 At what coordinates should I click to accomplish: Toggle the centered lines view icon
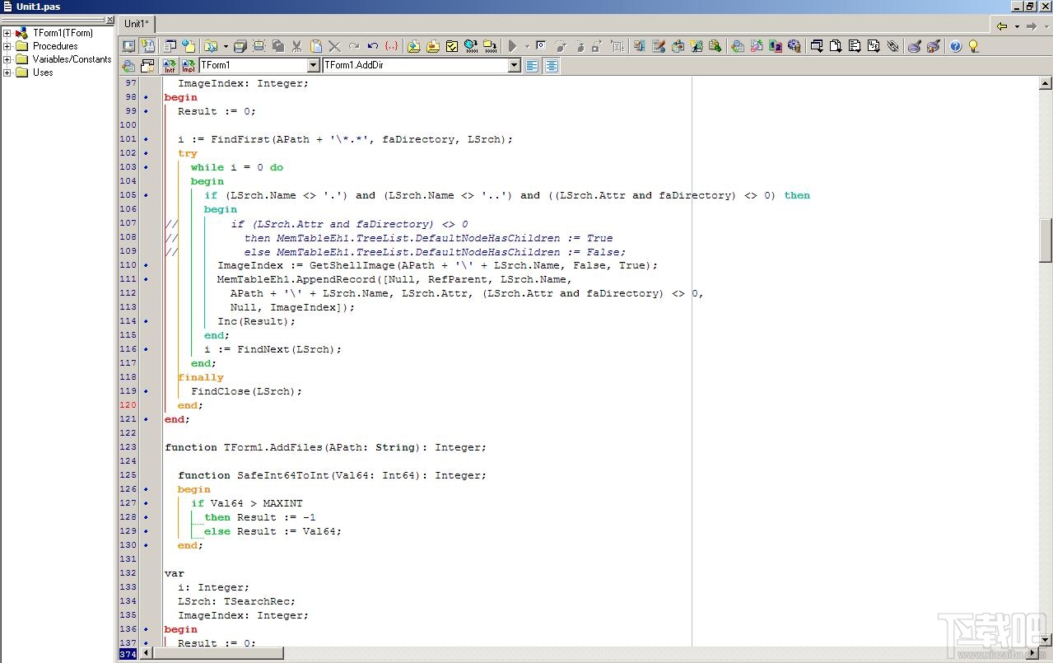552,66
